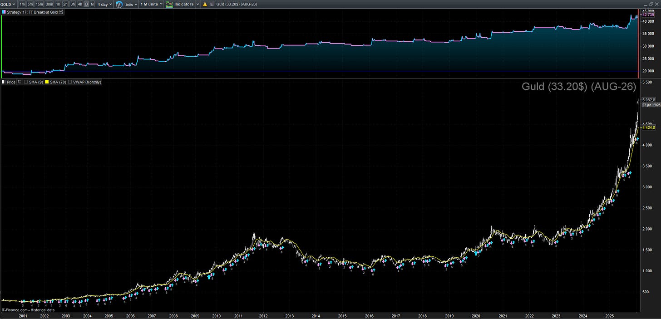This screenshot has width=661, height=319.
Task: Select the 30m timeframe button
Action: 49,4
